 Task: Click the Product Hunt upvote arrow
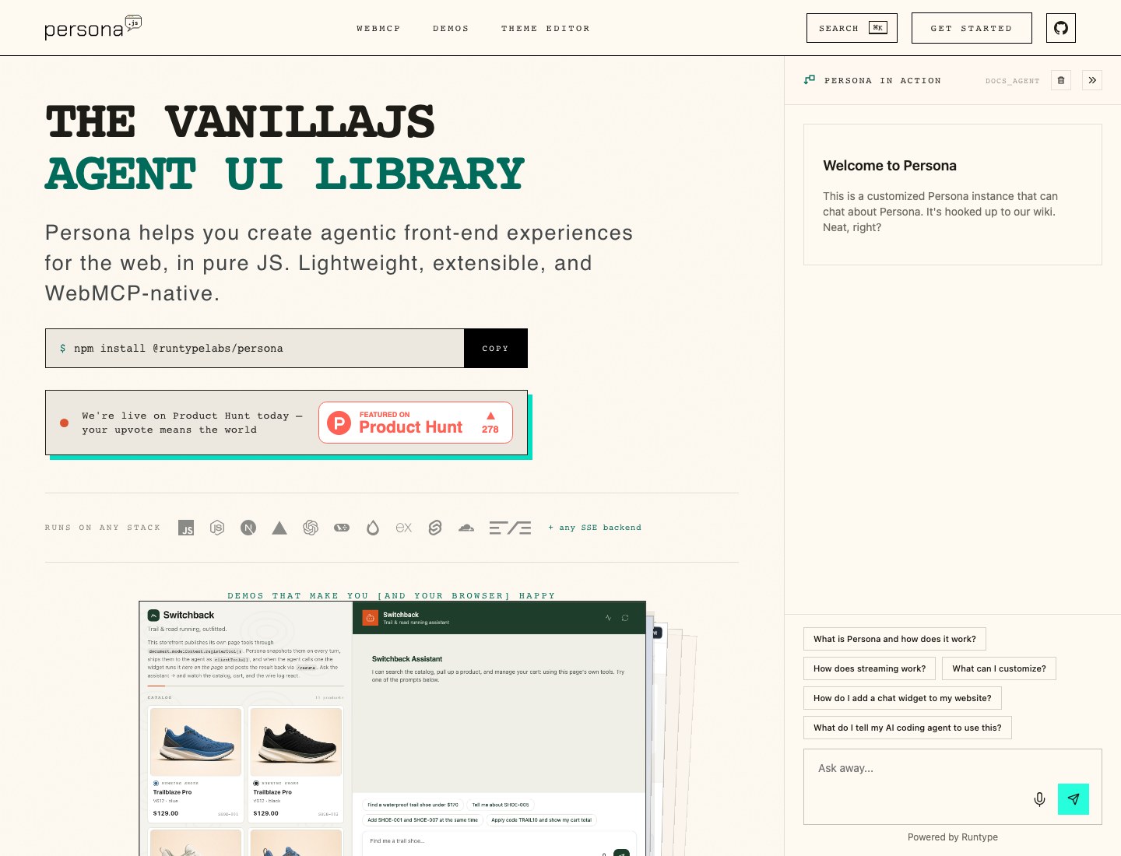(490, 416)
